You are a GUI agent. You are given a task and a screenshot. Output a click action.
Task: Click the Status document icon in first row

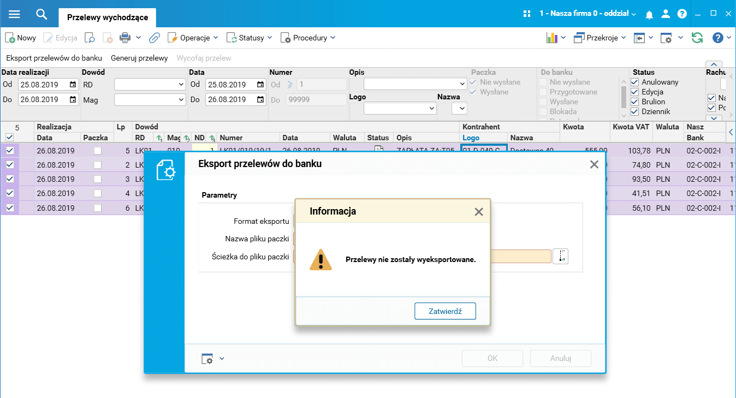click(x=378, y=149)
